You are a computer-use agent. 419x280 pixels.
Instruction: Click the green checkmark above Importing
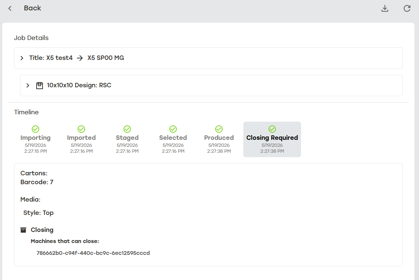coord(36,129)
